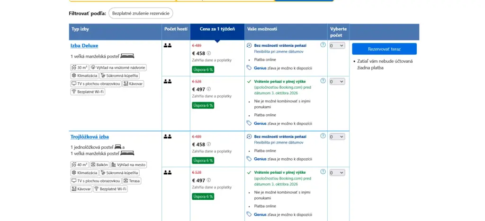Click Klimatizácia badge in Trojlôžková izba
This screenshot has width=485, height=221.
(84, 173)
